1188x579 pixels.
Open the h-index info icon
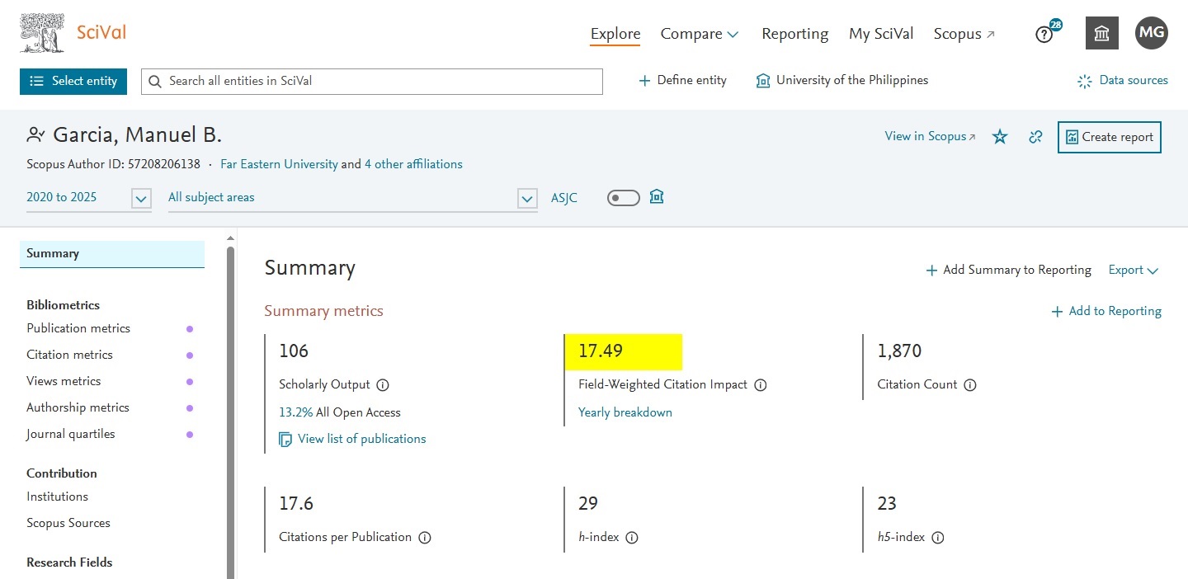pos(631,537)
